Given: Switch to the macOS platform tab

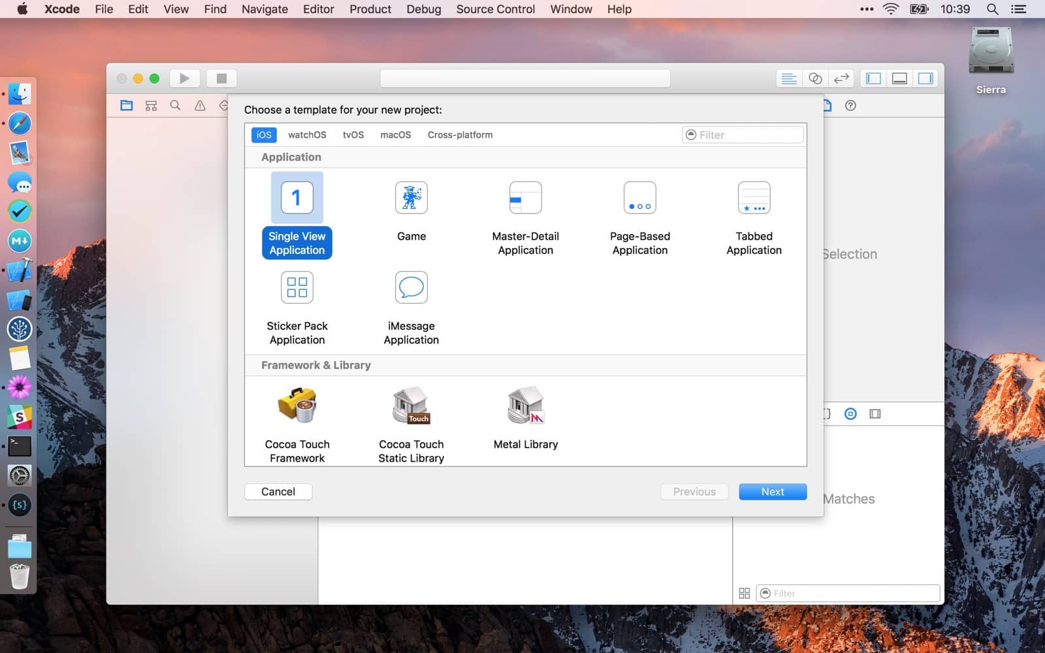Looking at the screenshot, I should 395,135.
